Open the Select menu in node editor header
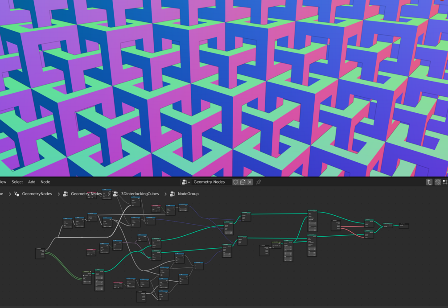Screen dimensions: 448x308 point(17,182)
